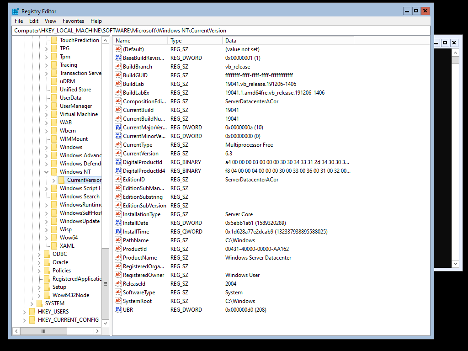Click the background window's vertical scrollbar thumb

click(455, 60)
